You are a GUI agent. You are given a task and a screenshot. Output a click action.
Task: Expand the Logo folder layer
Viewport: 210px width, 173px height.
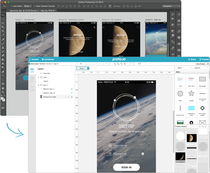pyautogui.click(x=38, y=77)
